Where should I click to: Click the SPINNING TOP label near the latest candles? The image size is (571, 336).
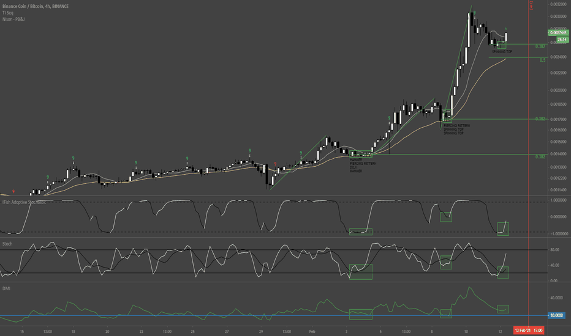tap(502, 51)
